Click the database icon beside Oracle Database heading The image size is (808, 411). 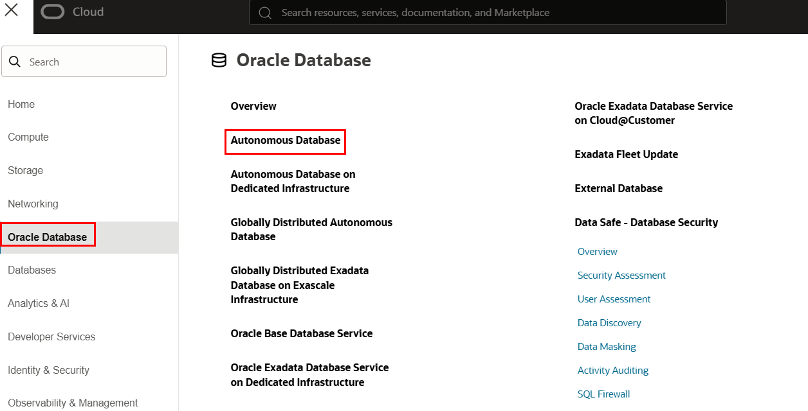click(x=219, y=60)
